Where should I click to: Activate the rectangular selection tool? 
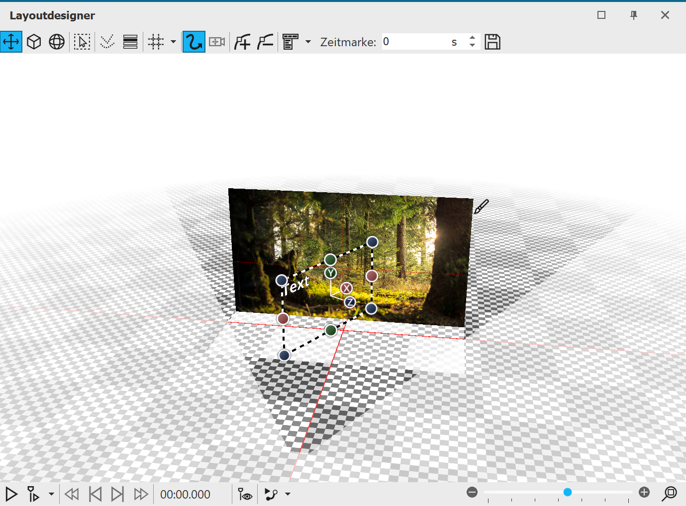pos(82,42)
